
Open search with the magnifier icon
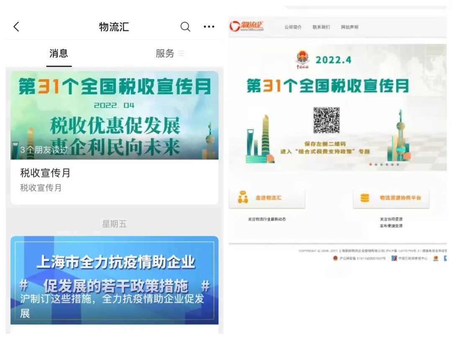click(185, 27)
